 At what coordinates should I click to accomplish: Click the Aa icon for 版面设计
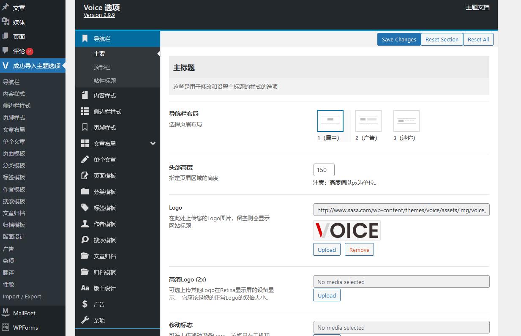point(85,288)
